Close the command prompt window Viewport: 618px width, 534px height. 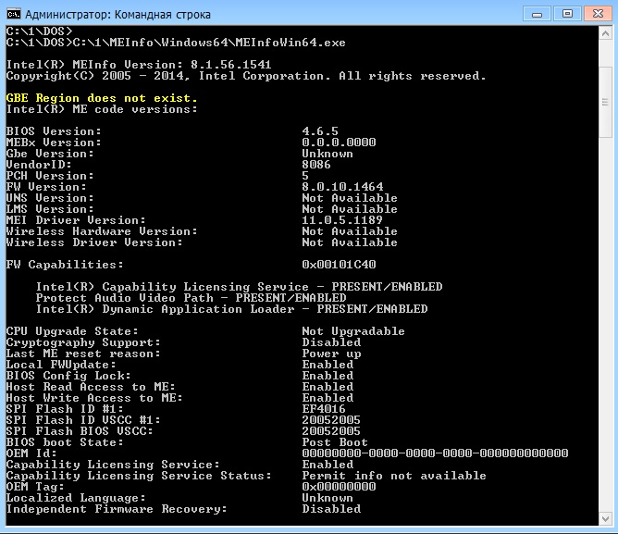coord(598,14)
